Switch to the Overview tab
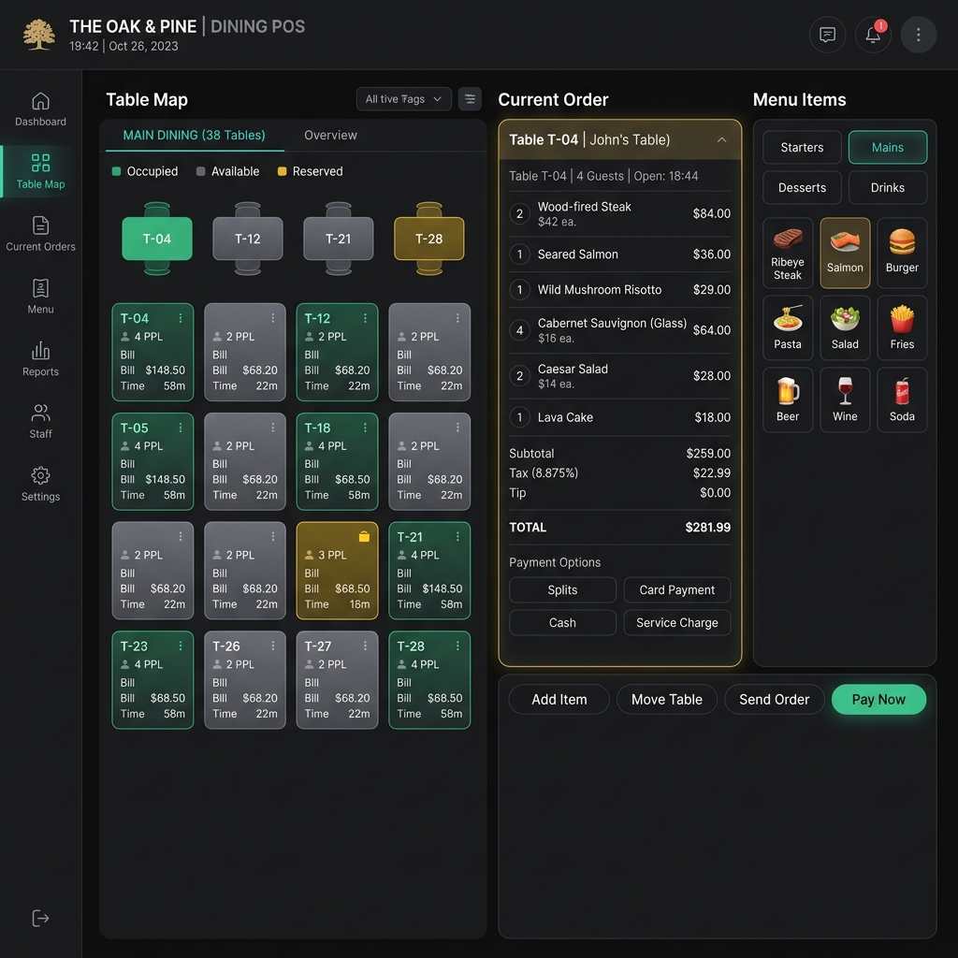 click(x=330, y=135)
